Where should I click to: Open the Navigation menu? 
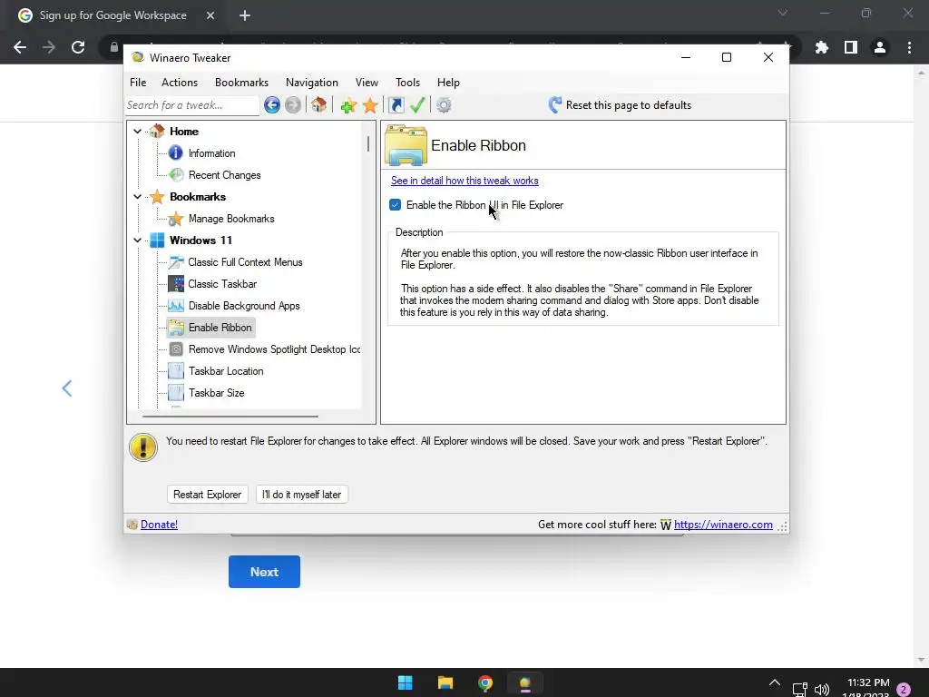tap(312, 83)
